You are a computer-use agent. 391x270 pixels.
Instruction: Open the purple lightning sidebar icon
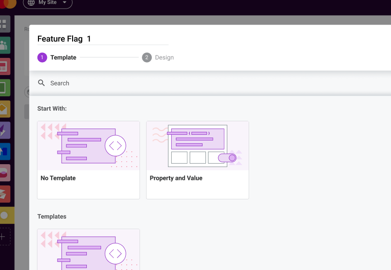pos(4,130)
